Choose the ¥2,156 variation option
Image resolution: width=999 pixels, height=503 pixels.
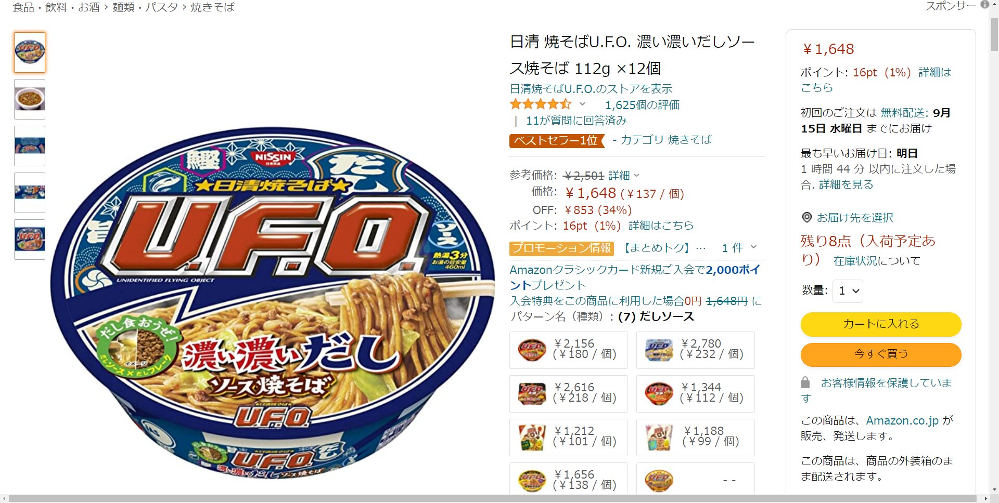point(569,350)
